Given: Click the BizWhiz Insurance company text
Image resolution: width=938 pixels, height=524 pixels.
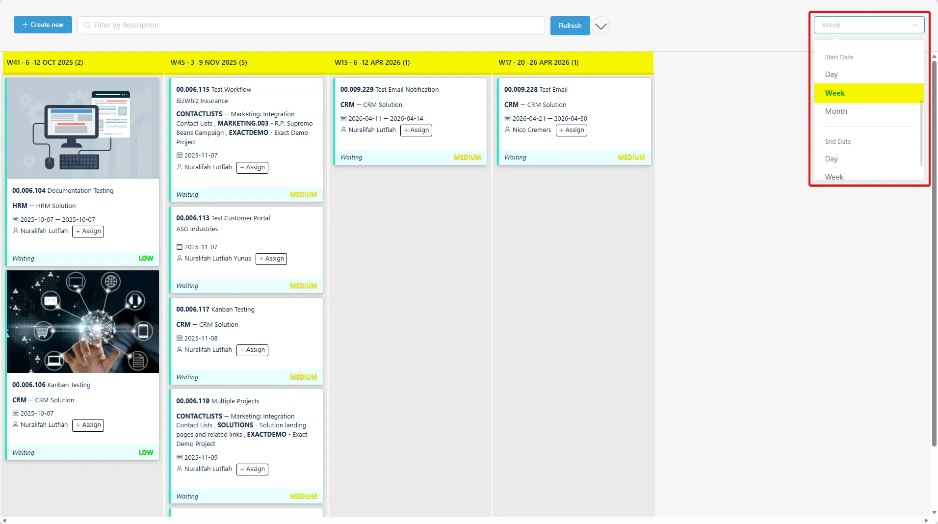Looking at the screenshot, I should pyautogui.click(x=202, y=101).
